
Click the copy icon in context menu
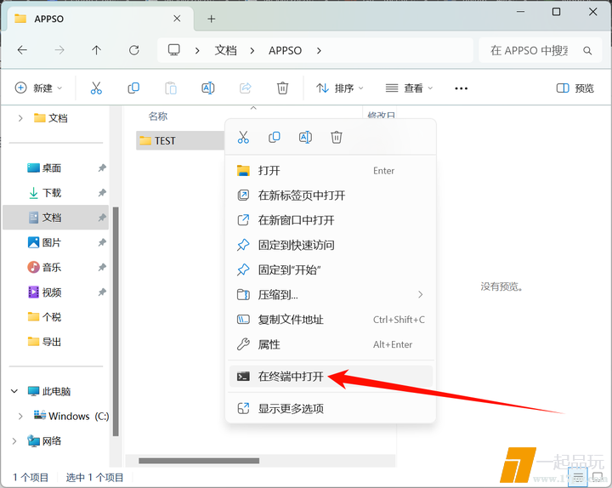pos(275,137)
